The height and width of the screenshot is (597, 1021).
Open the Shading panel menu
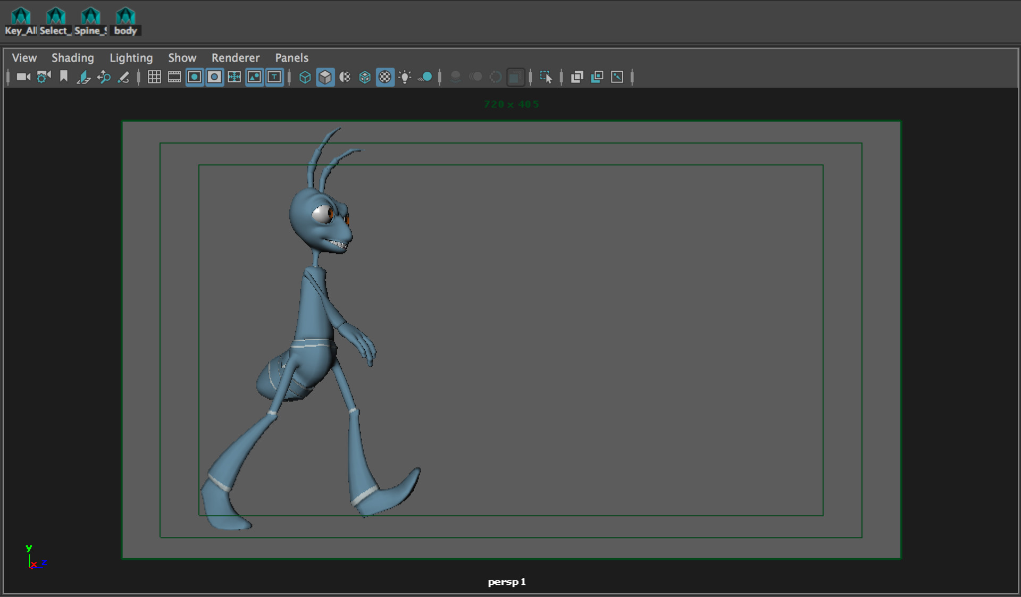pos(73,57)
